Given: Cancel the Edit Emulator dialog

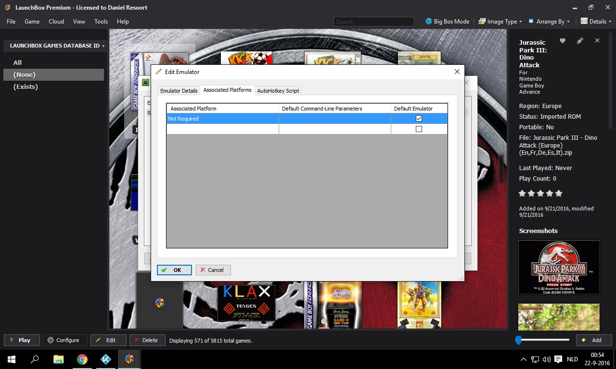Looking at the screenshot, I should pos(213,270).
